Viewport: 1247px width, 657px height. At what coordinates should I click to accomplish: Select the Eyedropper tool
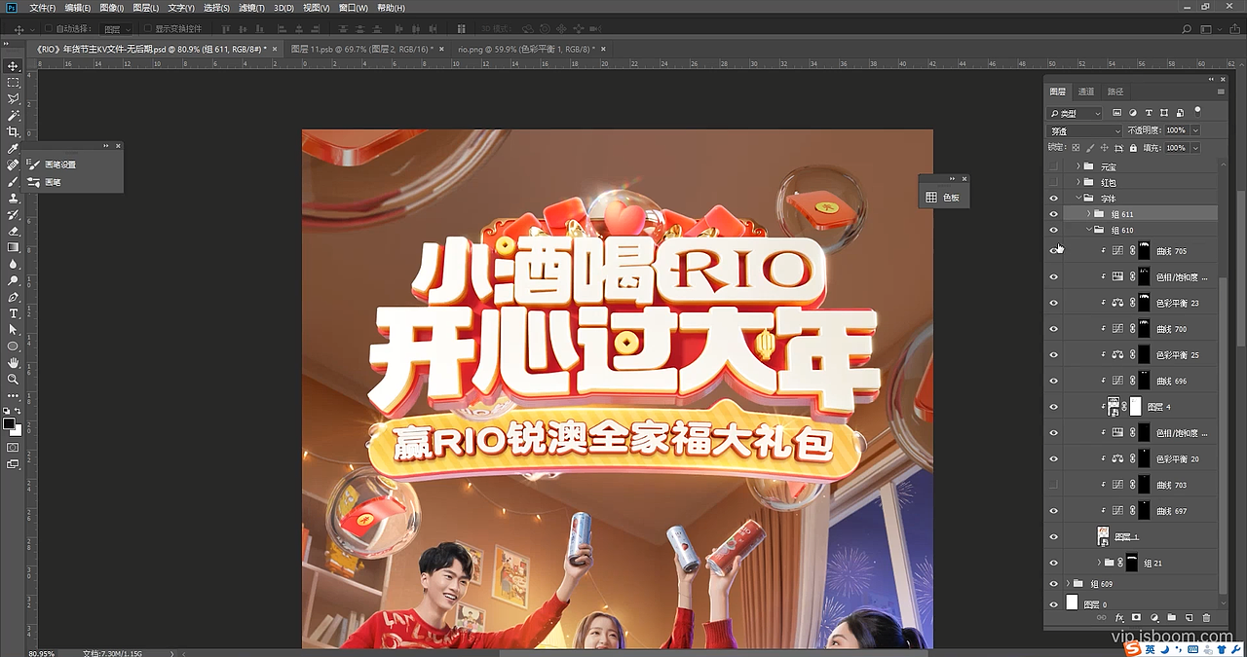coord(14,149)
